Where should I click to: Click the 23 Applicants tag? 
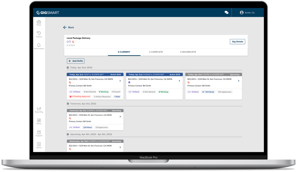[x=101, y=128]
